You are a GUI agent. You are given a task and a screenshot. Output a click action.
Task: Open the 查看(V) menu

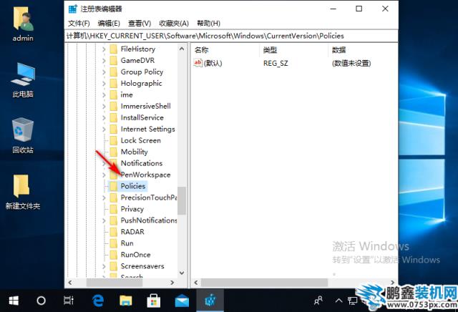pyautogui.click(x=140, y=24)
